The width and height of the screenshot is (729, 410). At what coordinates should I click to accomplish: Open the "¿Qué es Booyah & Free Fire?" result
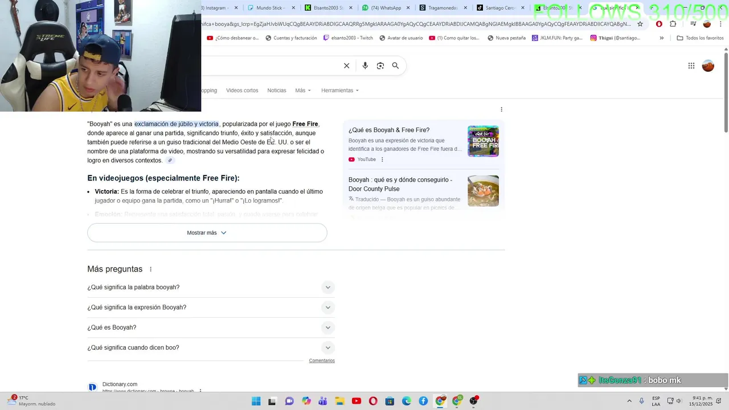389,130
